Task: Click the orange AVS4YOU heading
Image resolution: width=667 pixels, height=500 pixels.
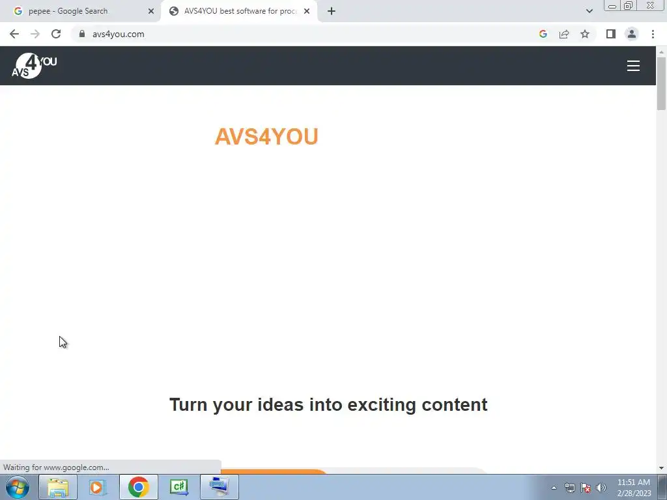Action: [266, 137]
